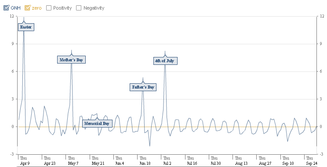Click the Jun 18 date label
Screen dimensions: 327x167
pyautogui.click(x=145, y=163)
